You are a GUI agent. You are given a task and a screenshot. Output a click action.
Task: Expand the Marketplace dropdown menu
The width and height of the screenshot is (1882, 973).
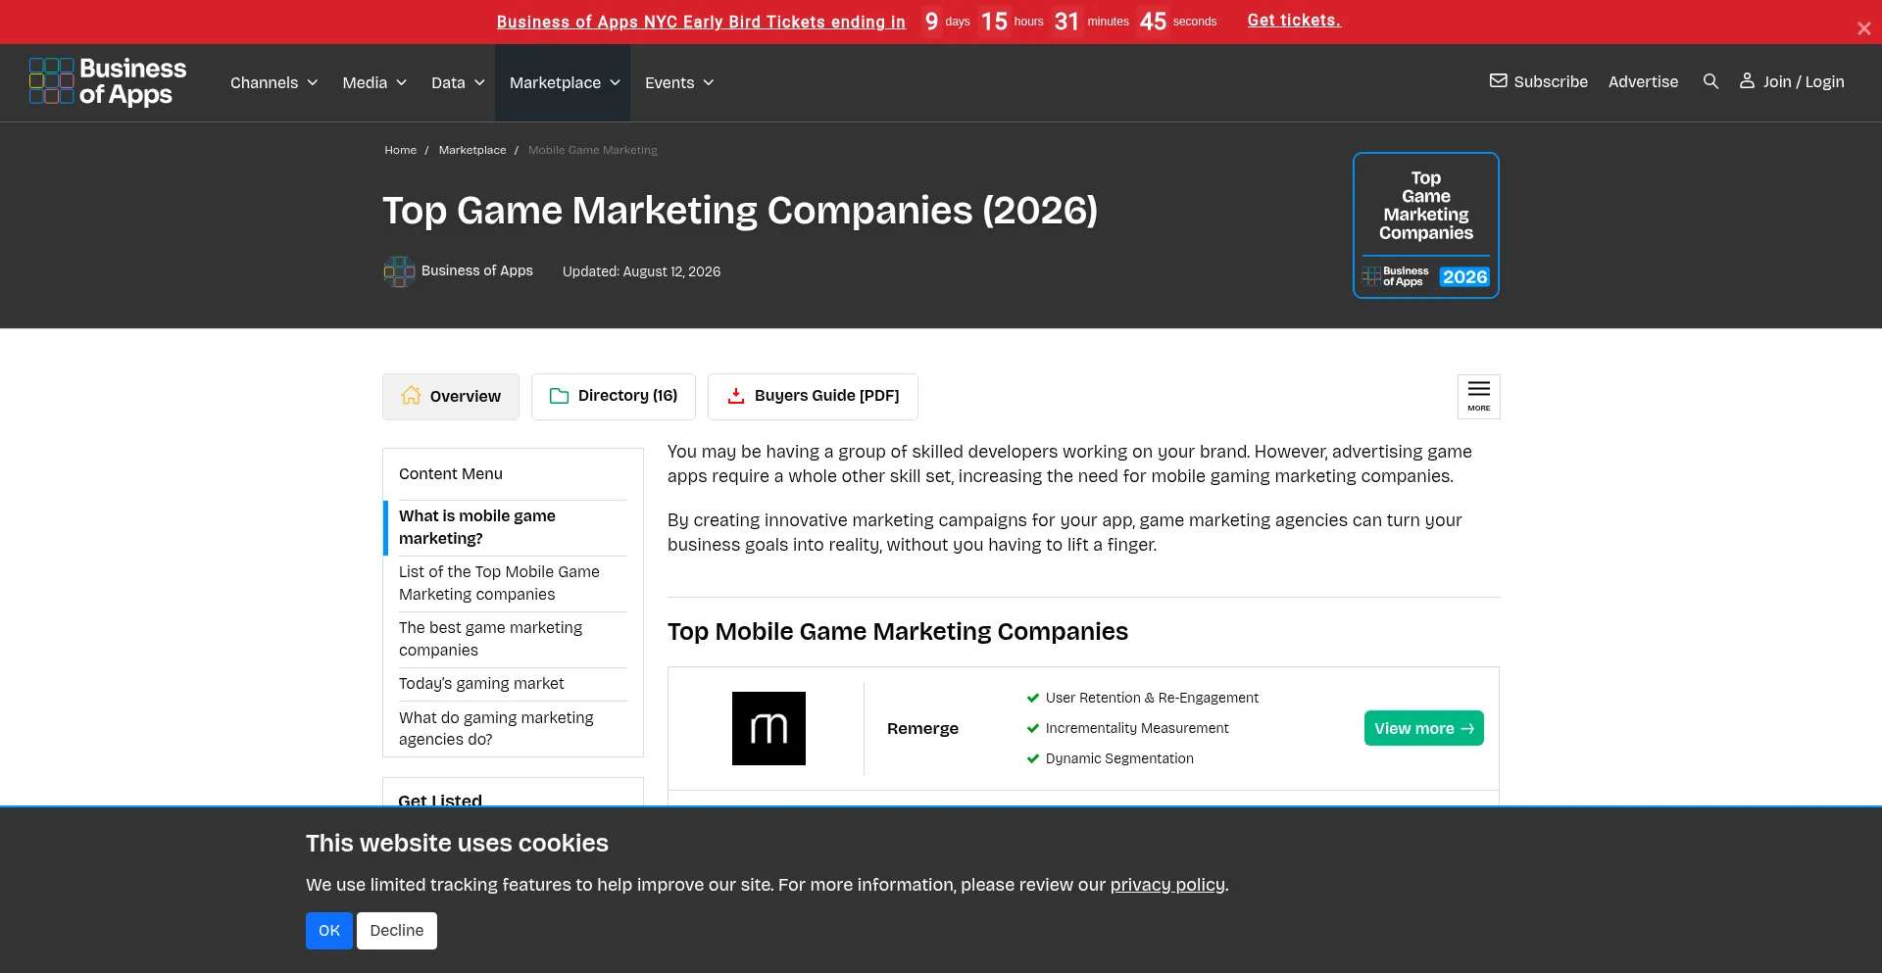[x=565, y=82]
